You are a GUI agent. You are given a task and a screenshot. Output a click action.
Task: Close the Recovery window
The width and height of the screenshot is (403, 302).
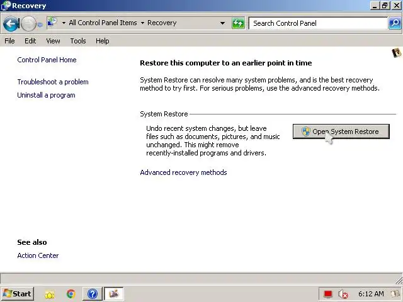pos(396,6)
